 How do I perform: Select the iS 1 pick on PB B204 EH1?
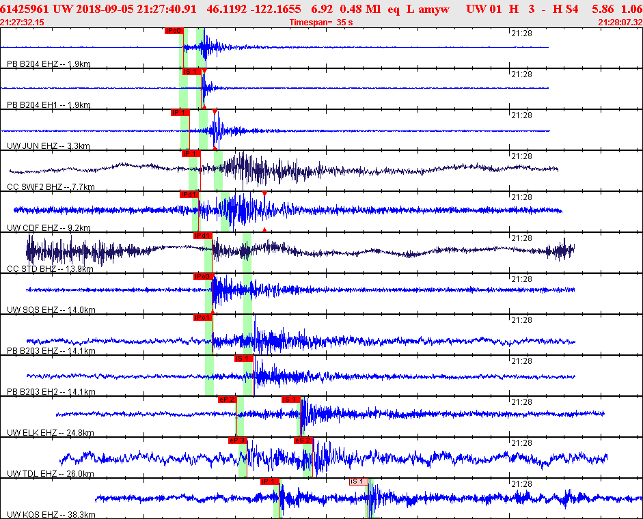pyautogui.click(x=191, y=72)
